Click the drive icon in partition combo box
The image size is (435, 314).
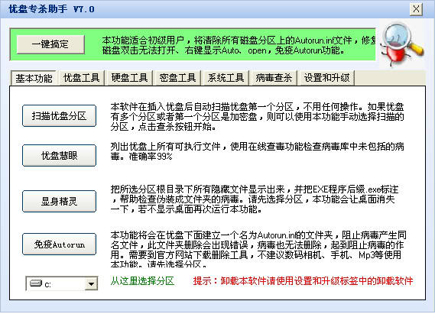[35, 283]
